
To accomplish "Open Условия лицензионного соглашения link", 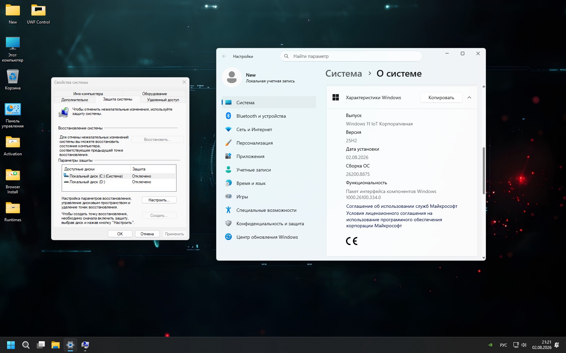I will click(394, 220).
